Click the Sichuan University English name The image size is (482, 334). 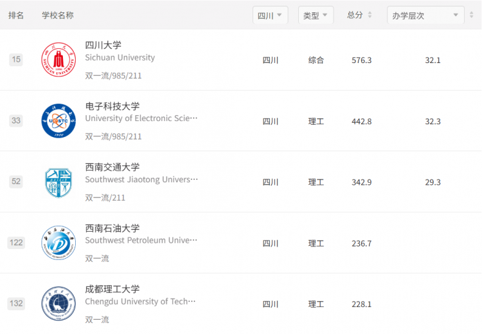(x=120, y=57)
